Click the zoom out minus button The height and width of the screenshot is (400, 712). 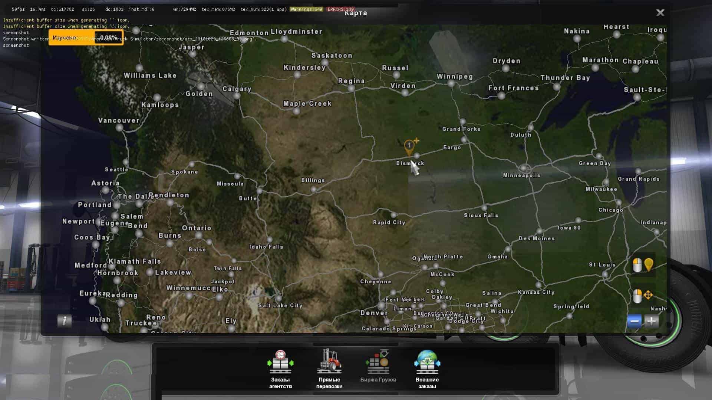634,321
